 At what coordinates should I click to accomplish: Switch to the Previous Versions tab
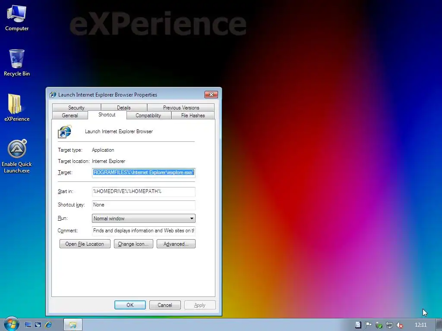(x=181, y=107)
